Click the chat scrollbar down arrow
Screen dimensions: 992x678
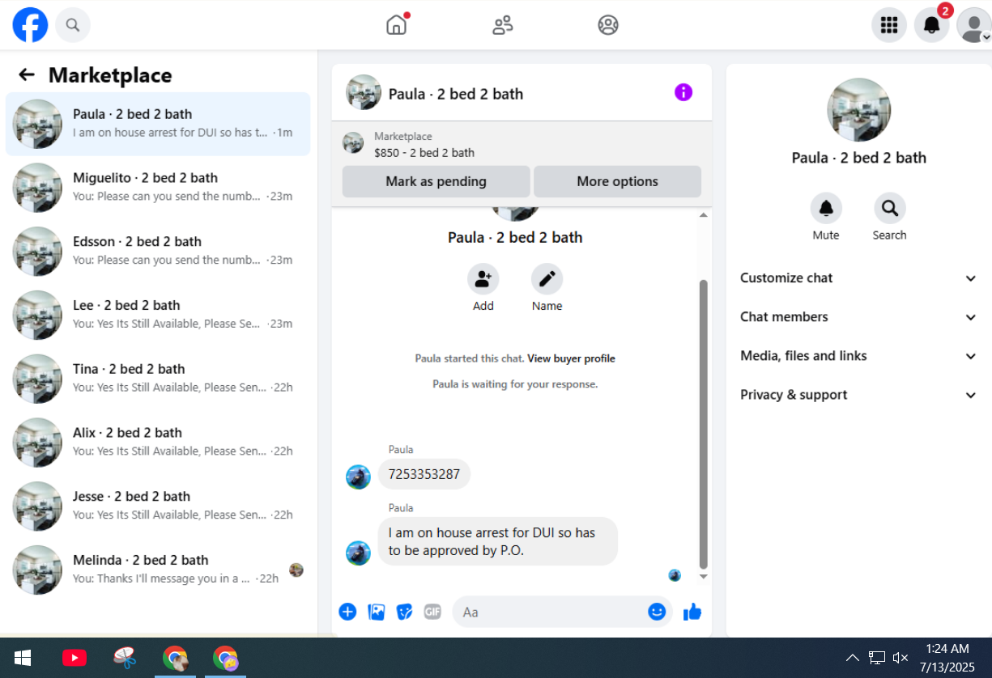tap(703, 577)
